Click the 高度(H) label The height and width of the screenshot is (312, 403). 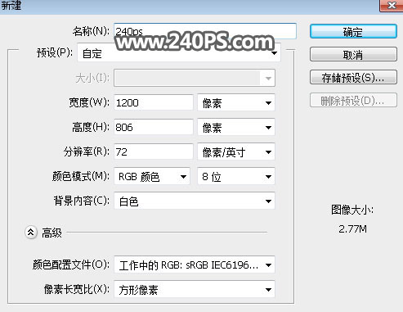pyautogui.click(x=91, y=127)
